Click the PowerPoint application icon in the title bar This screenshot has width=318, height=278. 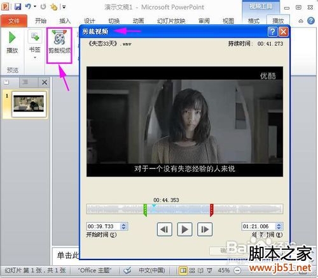5,6
